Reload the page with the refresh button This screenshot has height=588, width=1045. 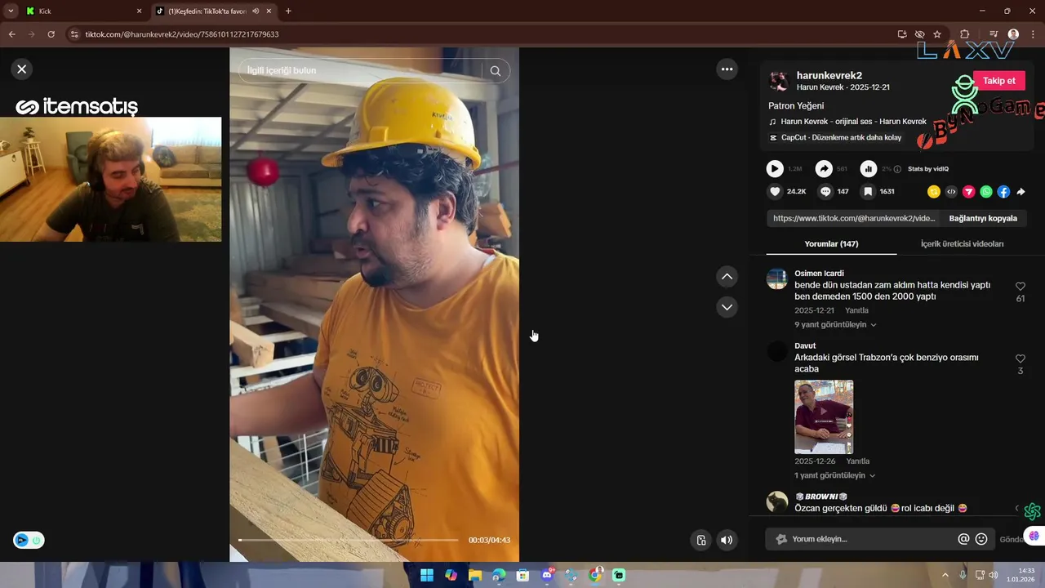click(51, 34)
